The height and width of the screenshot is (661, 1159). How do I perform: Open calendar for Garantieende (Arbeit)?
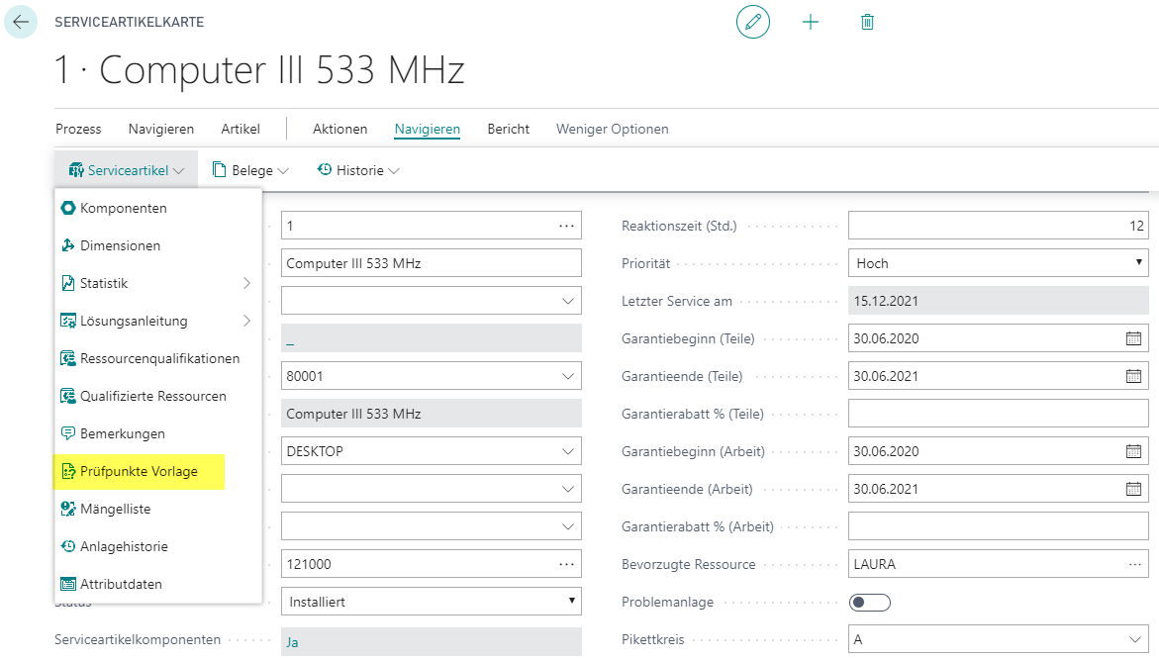click(1133, 489)
